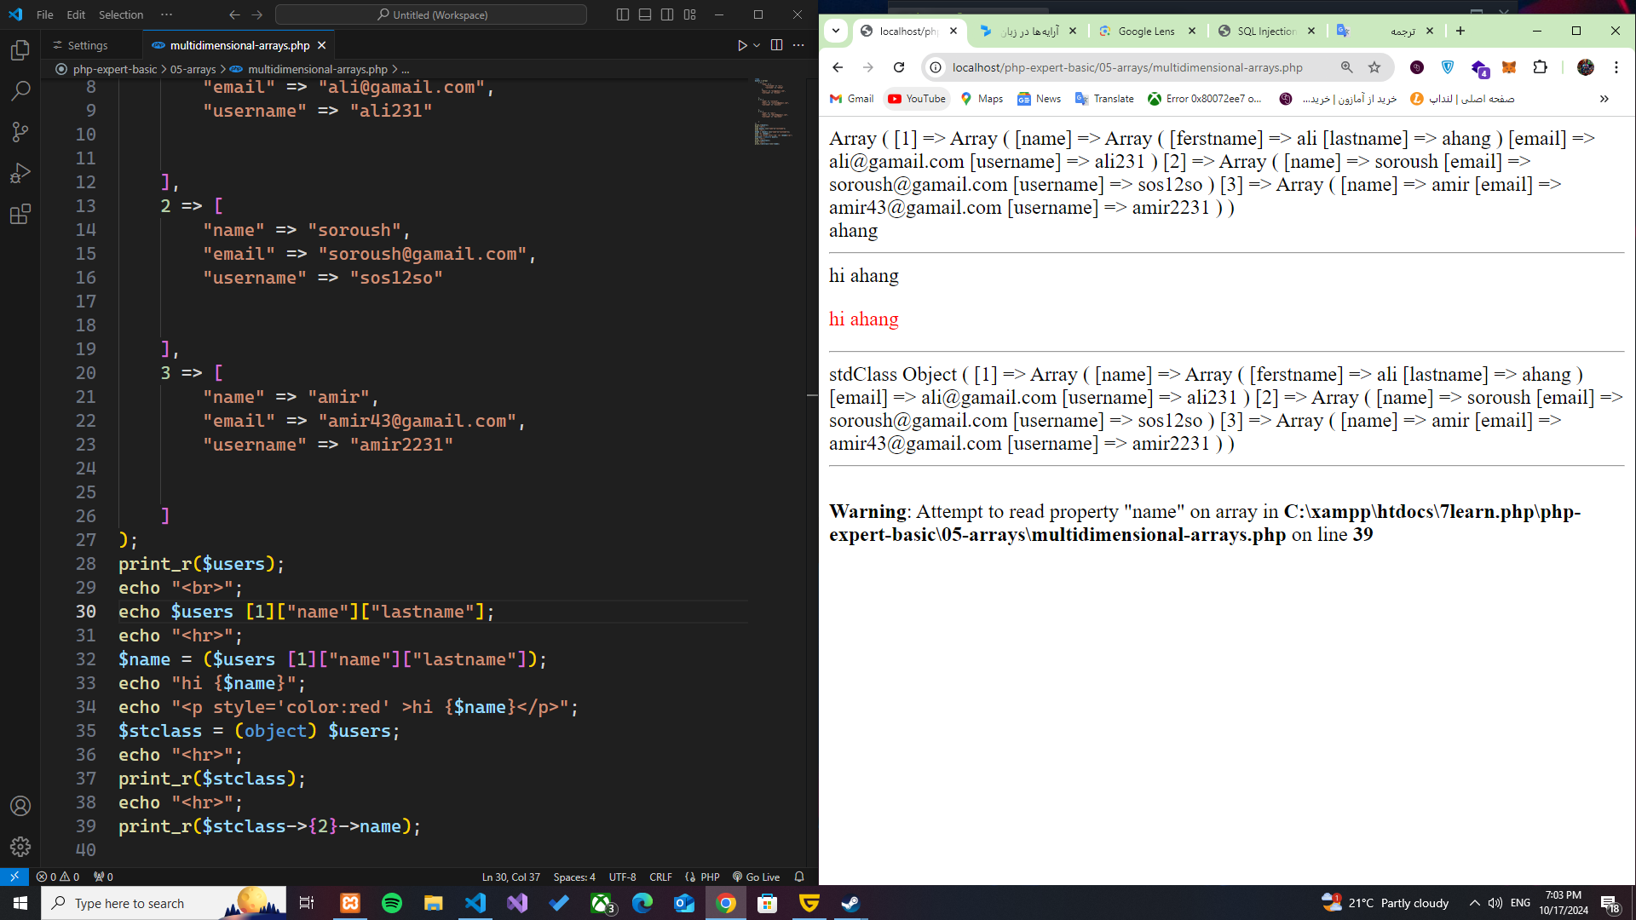The width and height of the screenshot is (1636, 920).
Task: Customize layout in VS Code title bar
Action: coord(690,14)
